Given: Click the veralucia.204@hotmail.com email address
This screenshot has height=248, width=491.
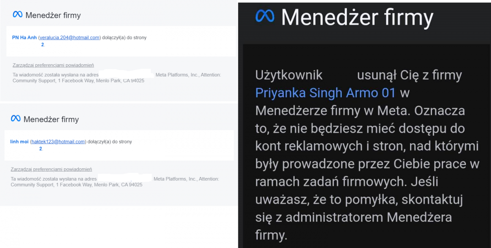Looking at the screenshot, I should pyautogui.click(x=69, y=38).
